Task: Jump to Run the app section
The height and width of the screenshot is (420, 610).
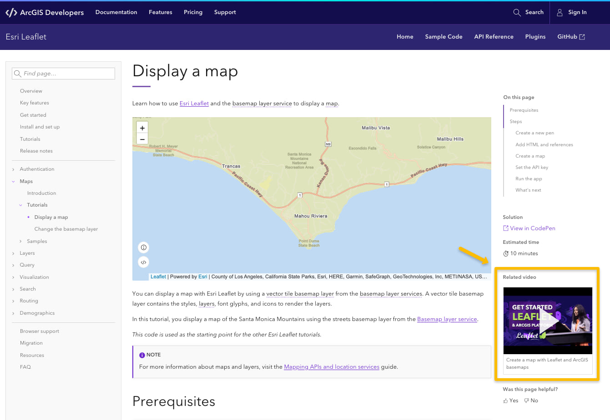Action: [x=529, y=179]
